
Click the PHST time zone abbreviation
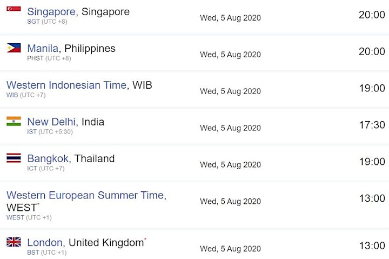tap(35, 58)
